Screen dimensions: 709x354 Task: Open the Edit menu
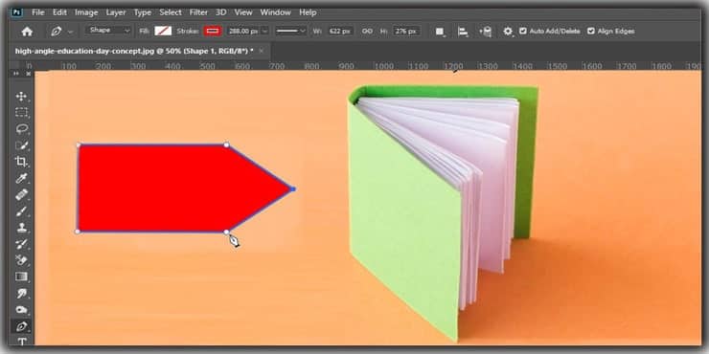[59, 12]
